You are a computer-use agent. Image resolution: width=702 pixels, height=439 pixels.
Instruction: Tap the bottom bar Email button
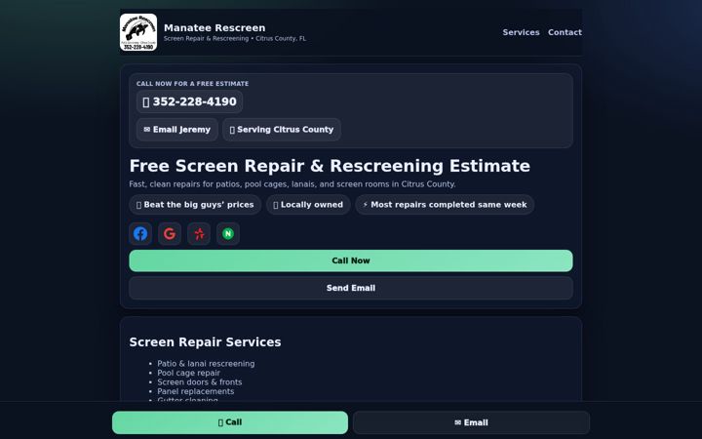click(472, 422)
